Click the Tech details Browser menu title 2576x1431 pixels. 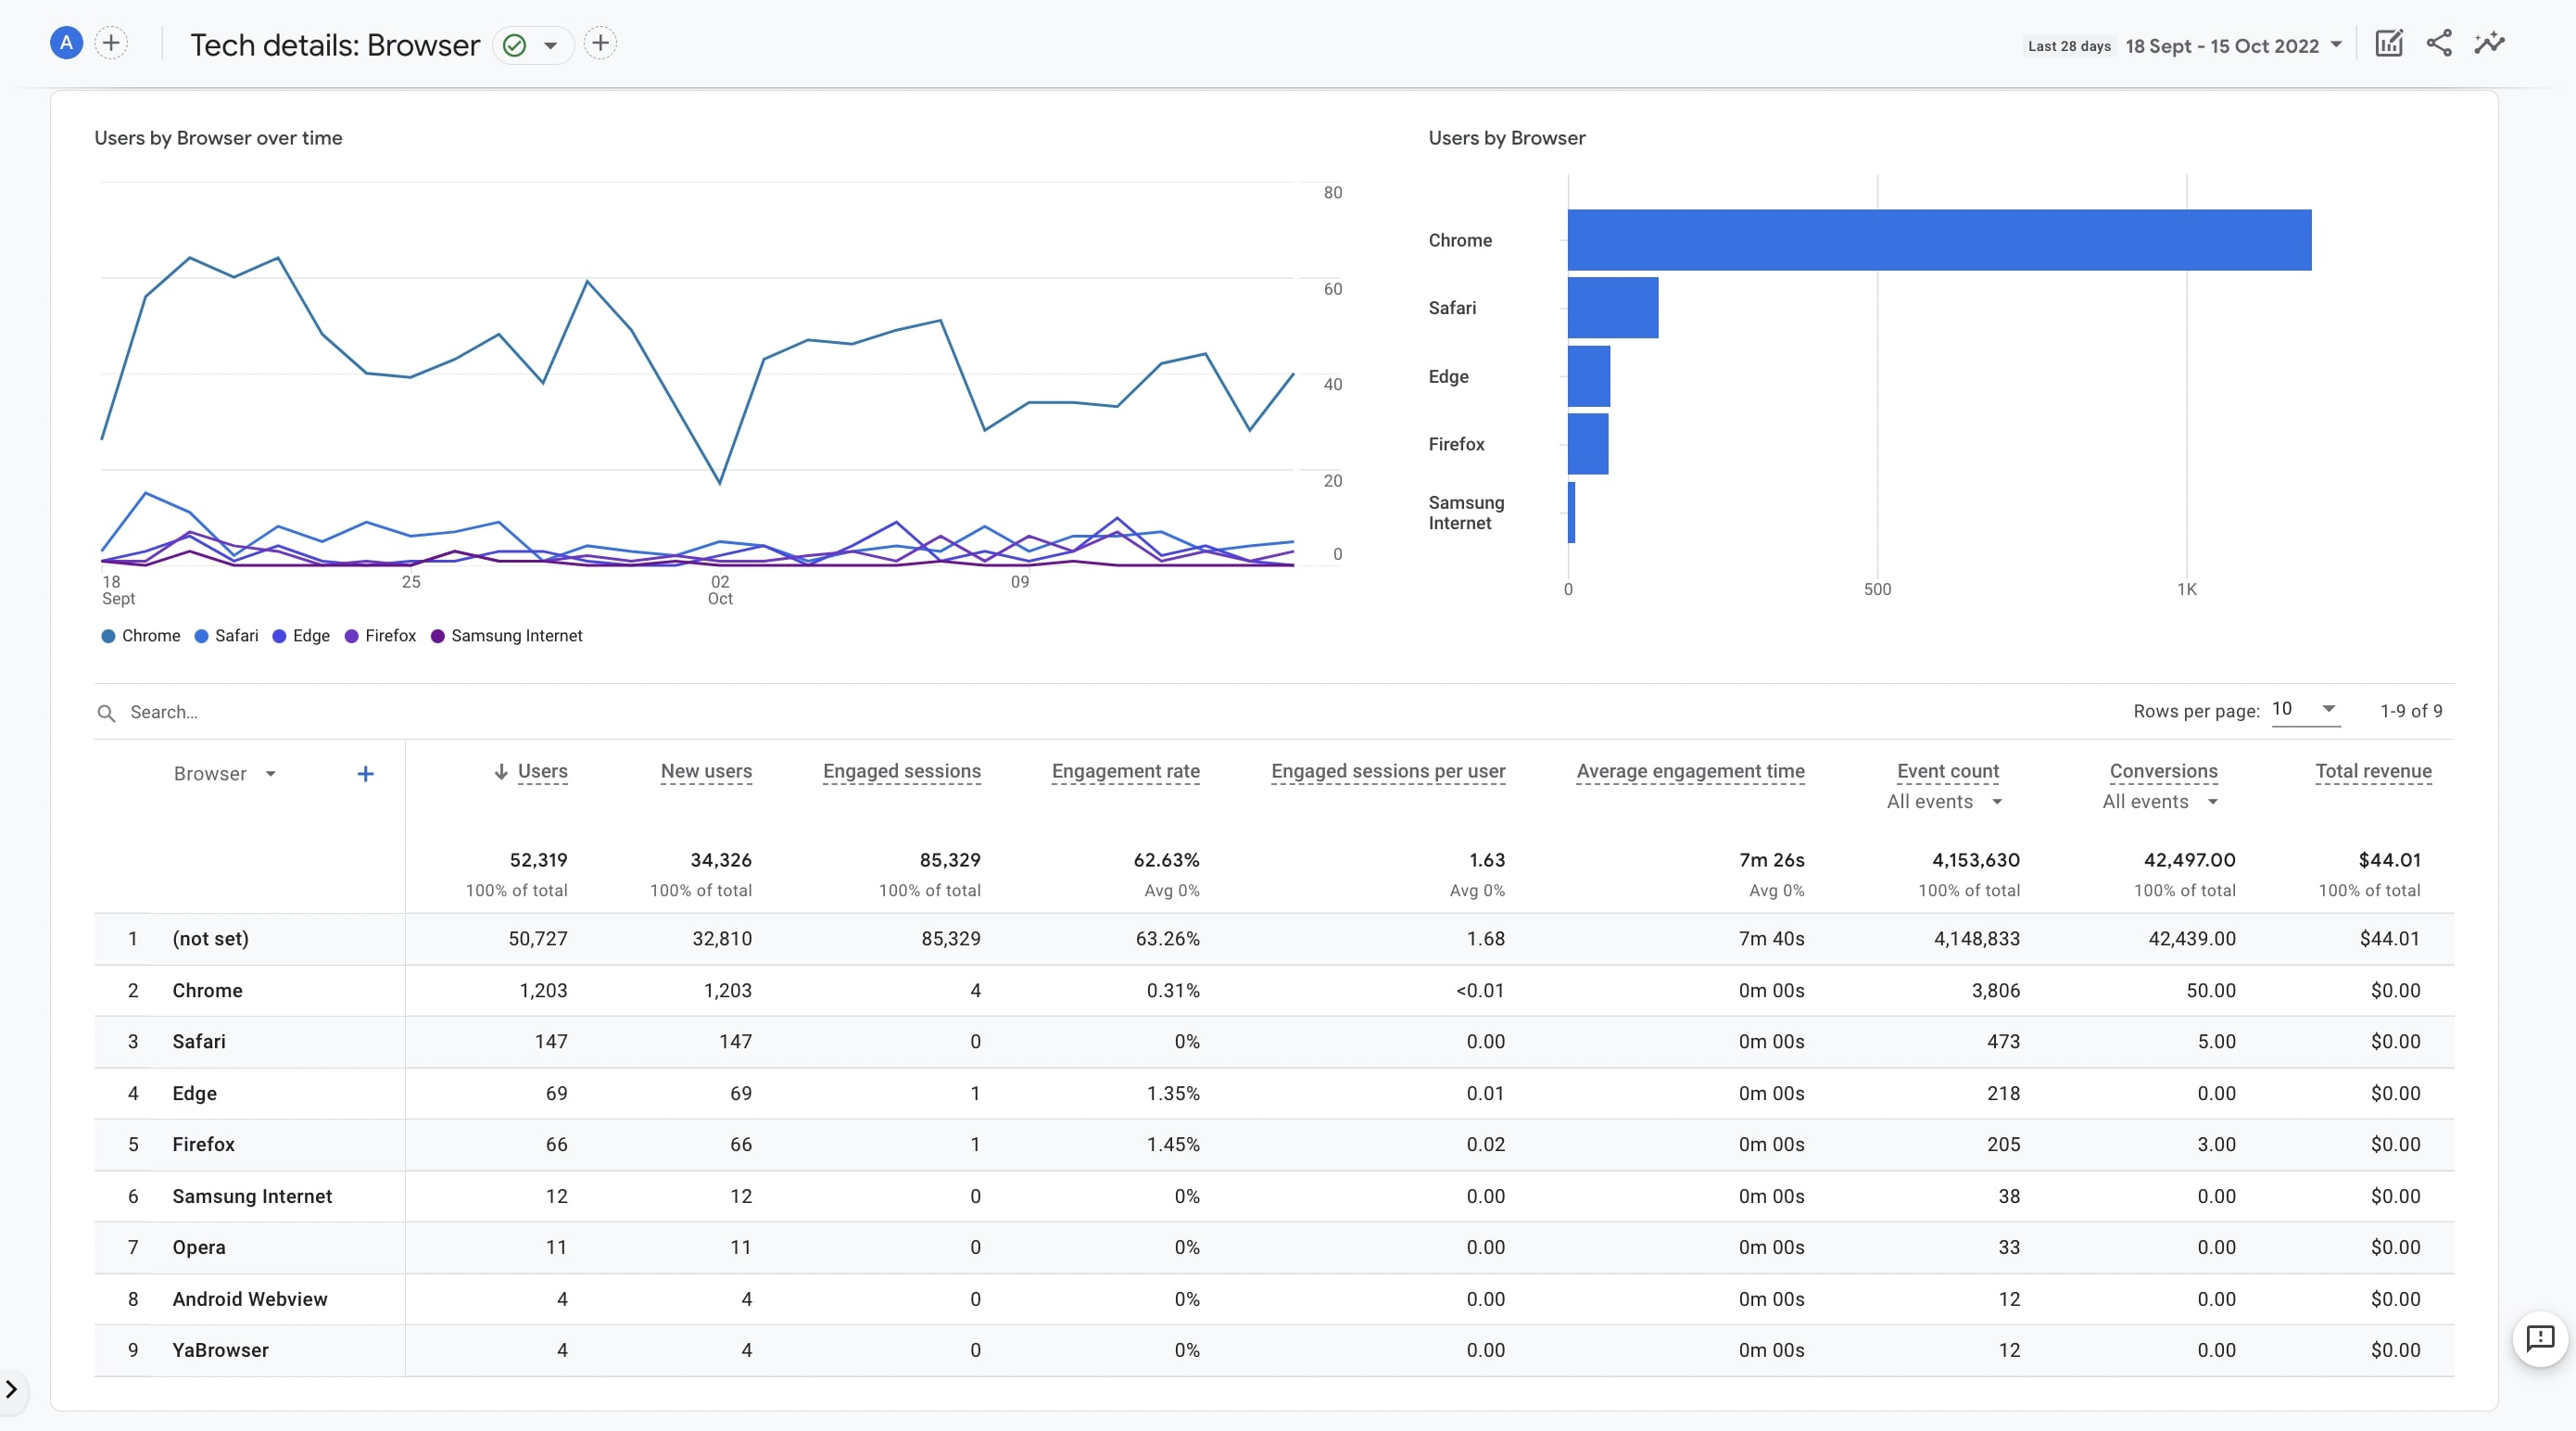coord(336,44)
